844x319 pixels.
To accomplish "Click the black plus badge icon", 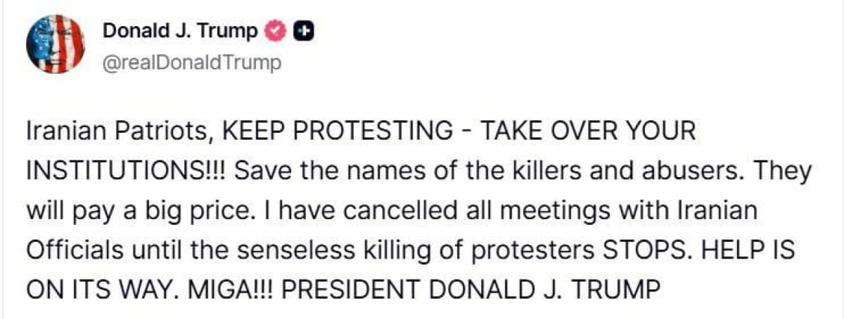I will pyautogui.click(x=303, y=31).
